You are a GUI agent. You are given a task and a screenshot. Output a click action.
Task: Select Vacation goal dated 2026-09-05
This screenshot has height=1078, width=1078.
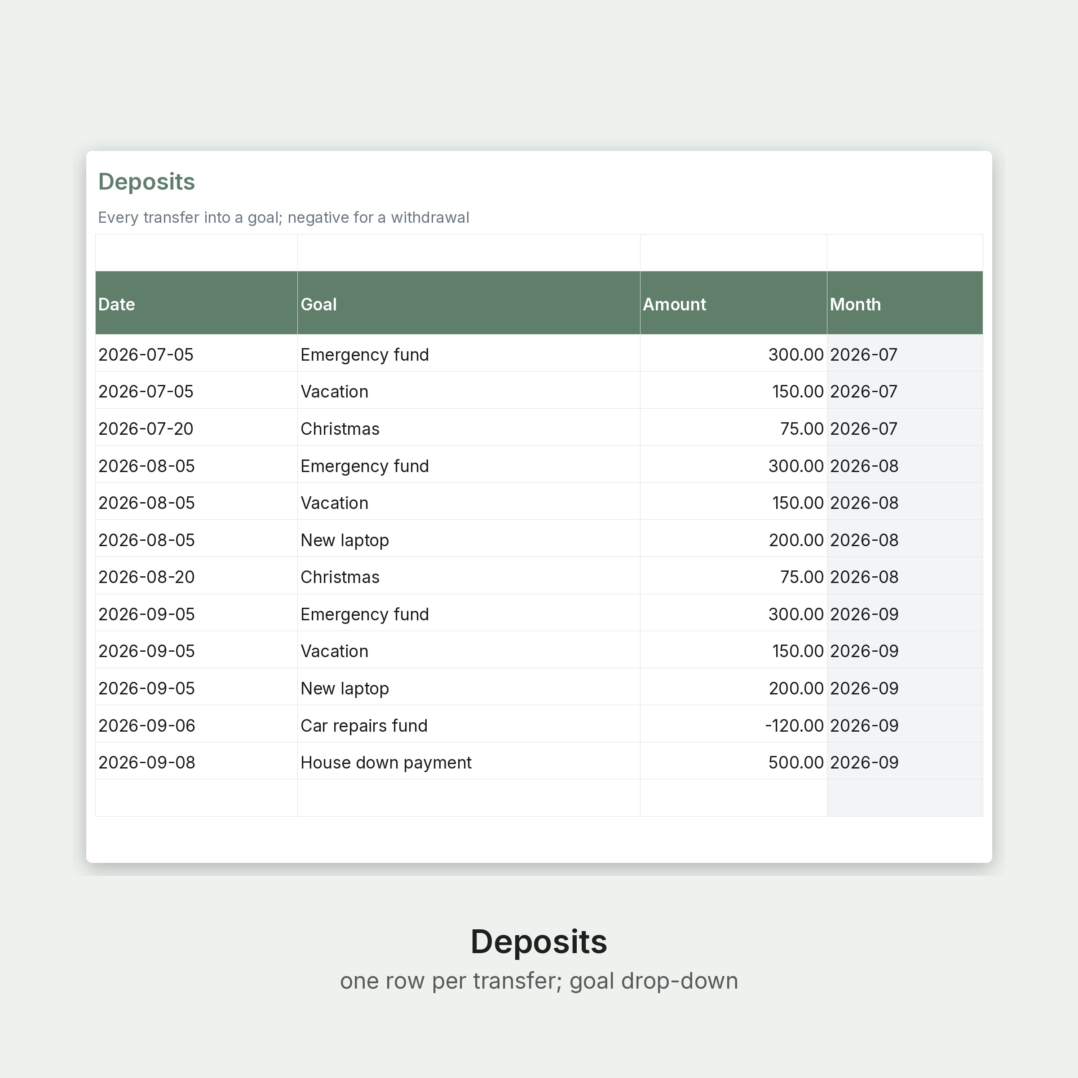pos(468,650)
